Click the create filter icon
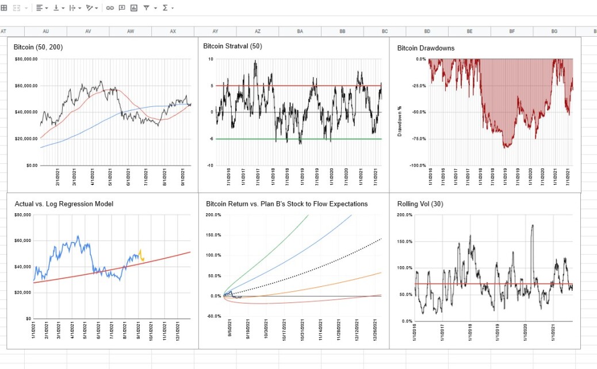Image resolution: width=597 pixels, height=369 pixels. (146, 7)
